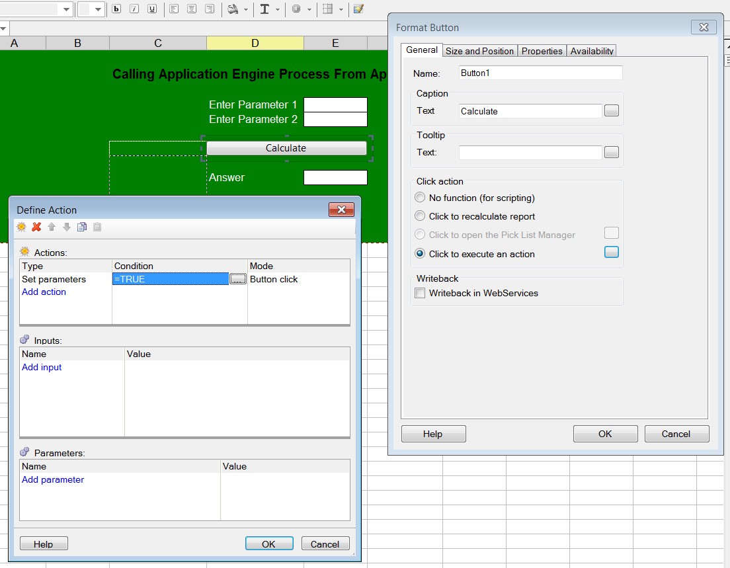
Task: Choose 'Click to recalculate report' option
Action: tap(420, 216)
